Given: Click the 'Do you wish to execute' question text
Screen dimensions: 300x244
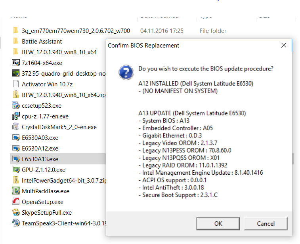Looking at the screenshot, I should click(x=206, y=69).
